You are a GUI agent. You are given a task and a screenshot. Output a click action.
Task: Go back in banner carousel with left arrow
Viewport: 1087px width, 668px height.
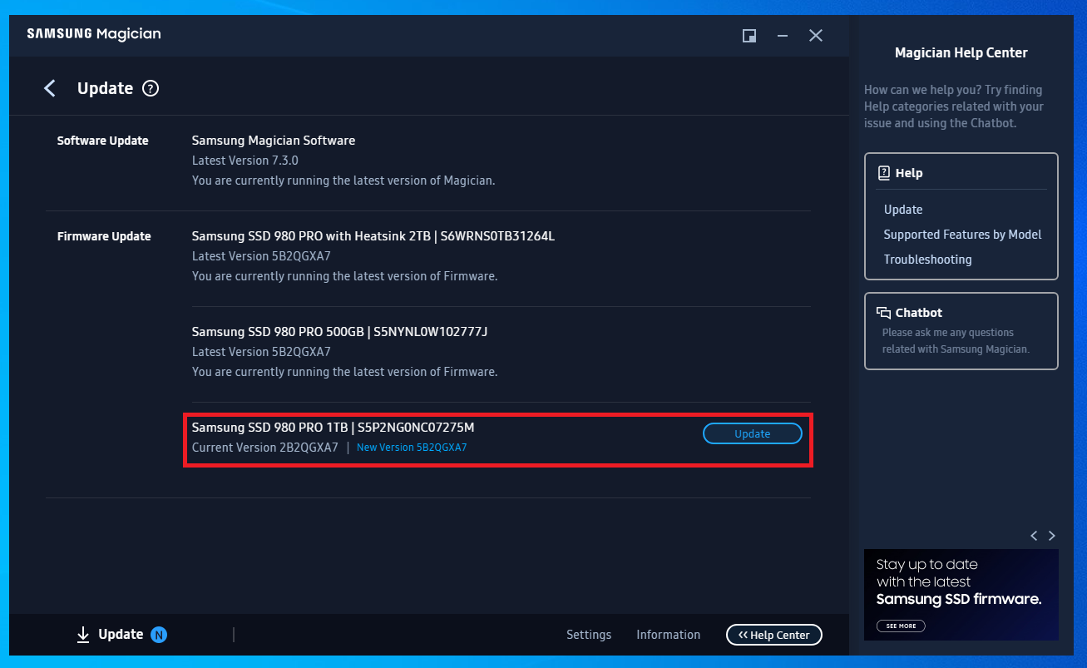(x=1034, y=536)
